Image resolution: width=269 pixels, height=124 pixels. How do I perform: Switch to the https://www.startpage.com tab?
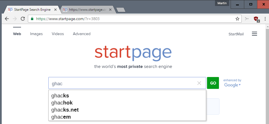click(88, 10)
